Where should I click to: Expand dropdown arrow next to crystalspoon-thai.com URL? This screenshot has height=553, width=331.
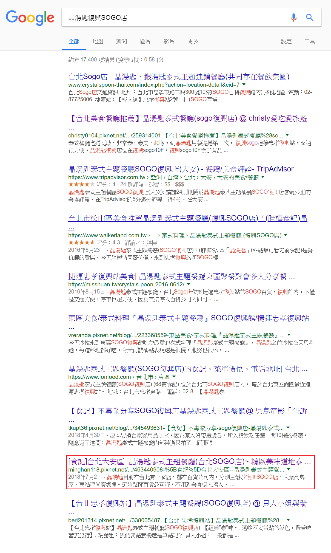click(x=244, y=85)
